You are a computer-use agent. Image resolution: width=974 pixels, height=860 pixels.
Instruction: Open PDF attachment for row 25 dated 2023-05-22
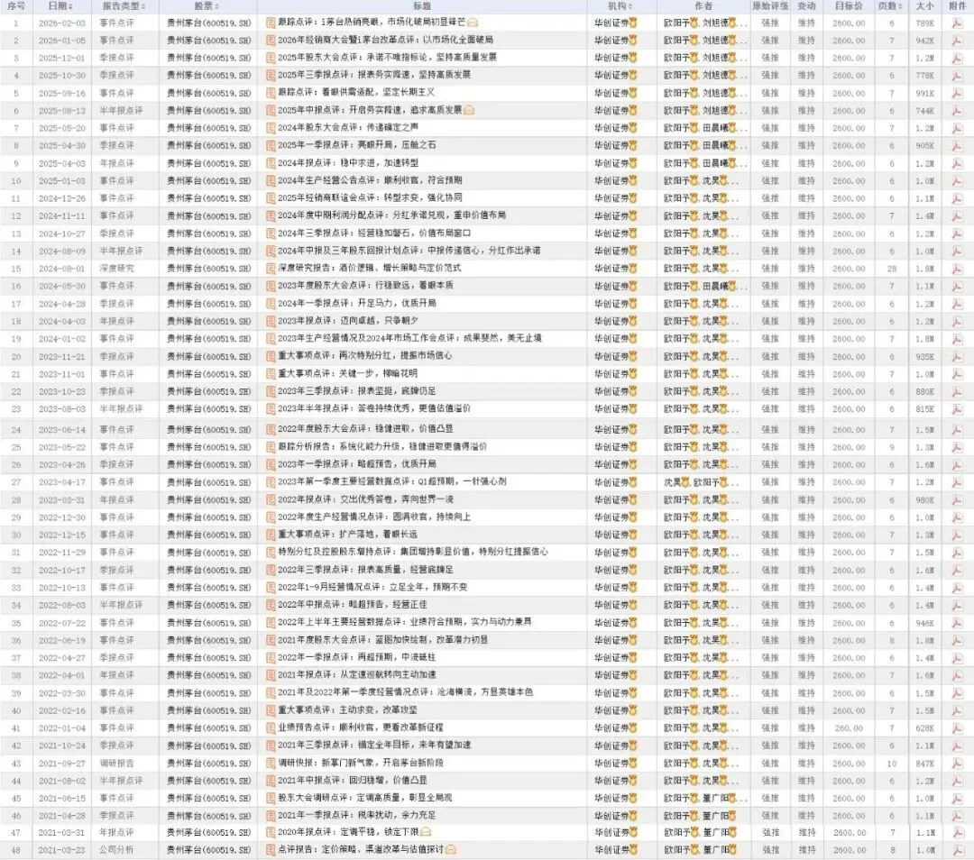click(957, 447)
